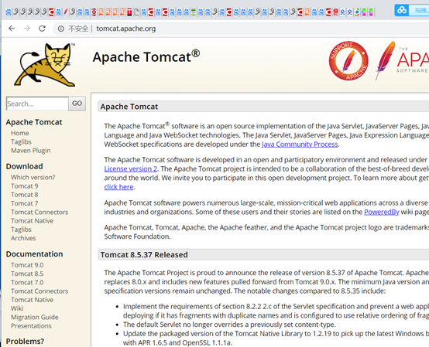This screenshot has height=347, width=429.
Task: Click the 'Documentation' sidebar heading
Action: pos(35,254)
